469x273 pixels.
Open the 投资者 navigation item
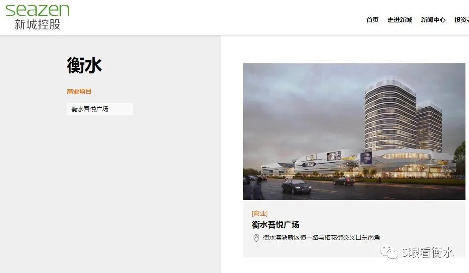coord(462,20)
